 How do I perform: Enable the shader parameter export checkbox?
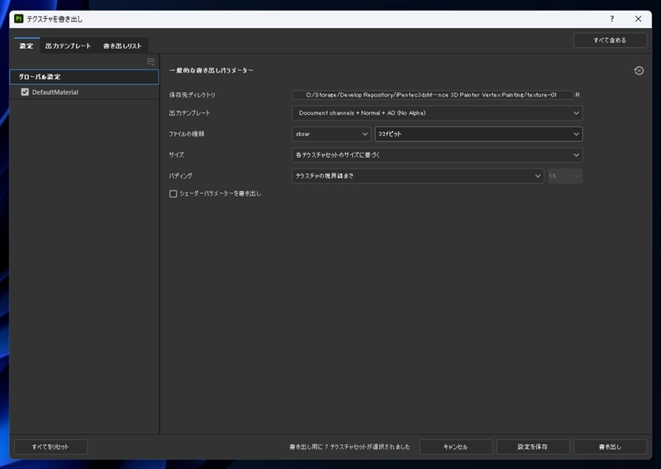173,194
